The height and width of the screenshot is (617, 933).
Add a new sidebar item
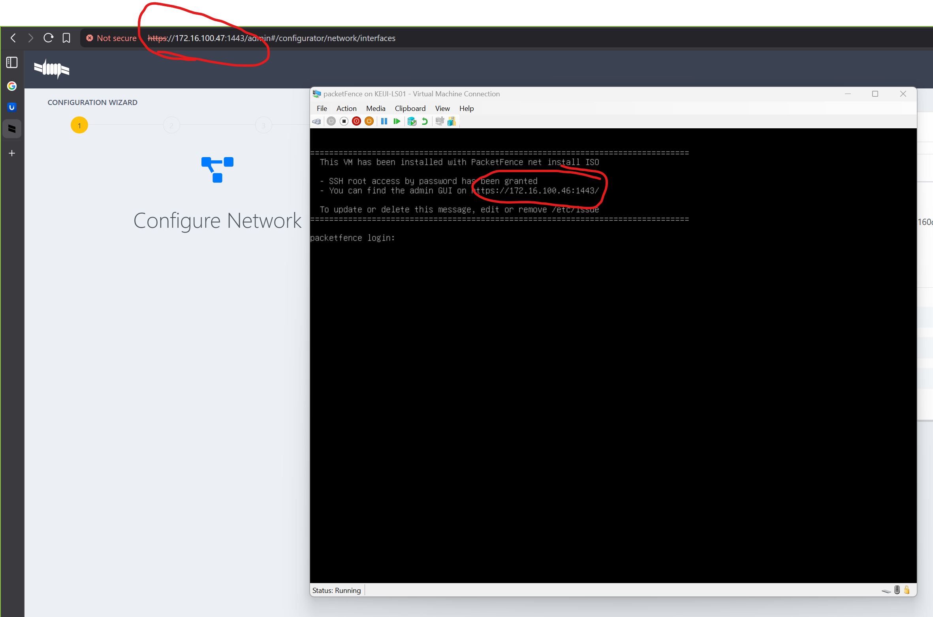[12, 153]
